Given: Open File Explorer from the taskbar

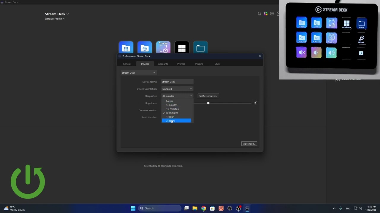Looking at the screenshot, I should click(x=195, y=208).
